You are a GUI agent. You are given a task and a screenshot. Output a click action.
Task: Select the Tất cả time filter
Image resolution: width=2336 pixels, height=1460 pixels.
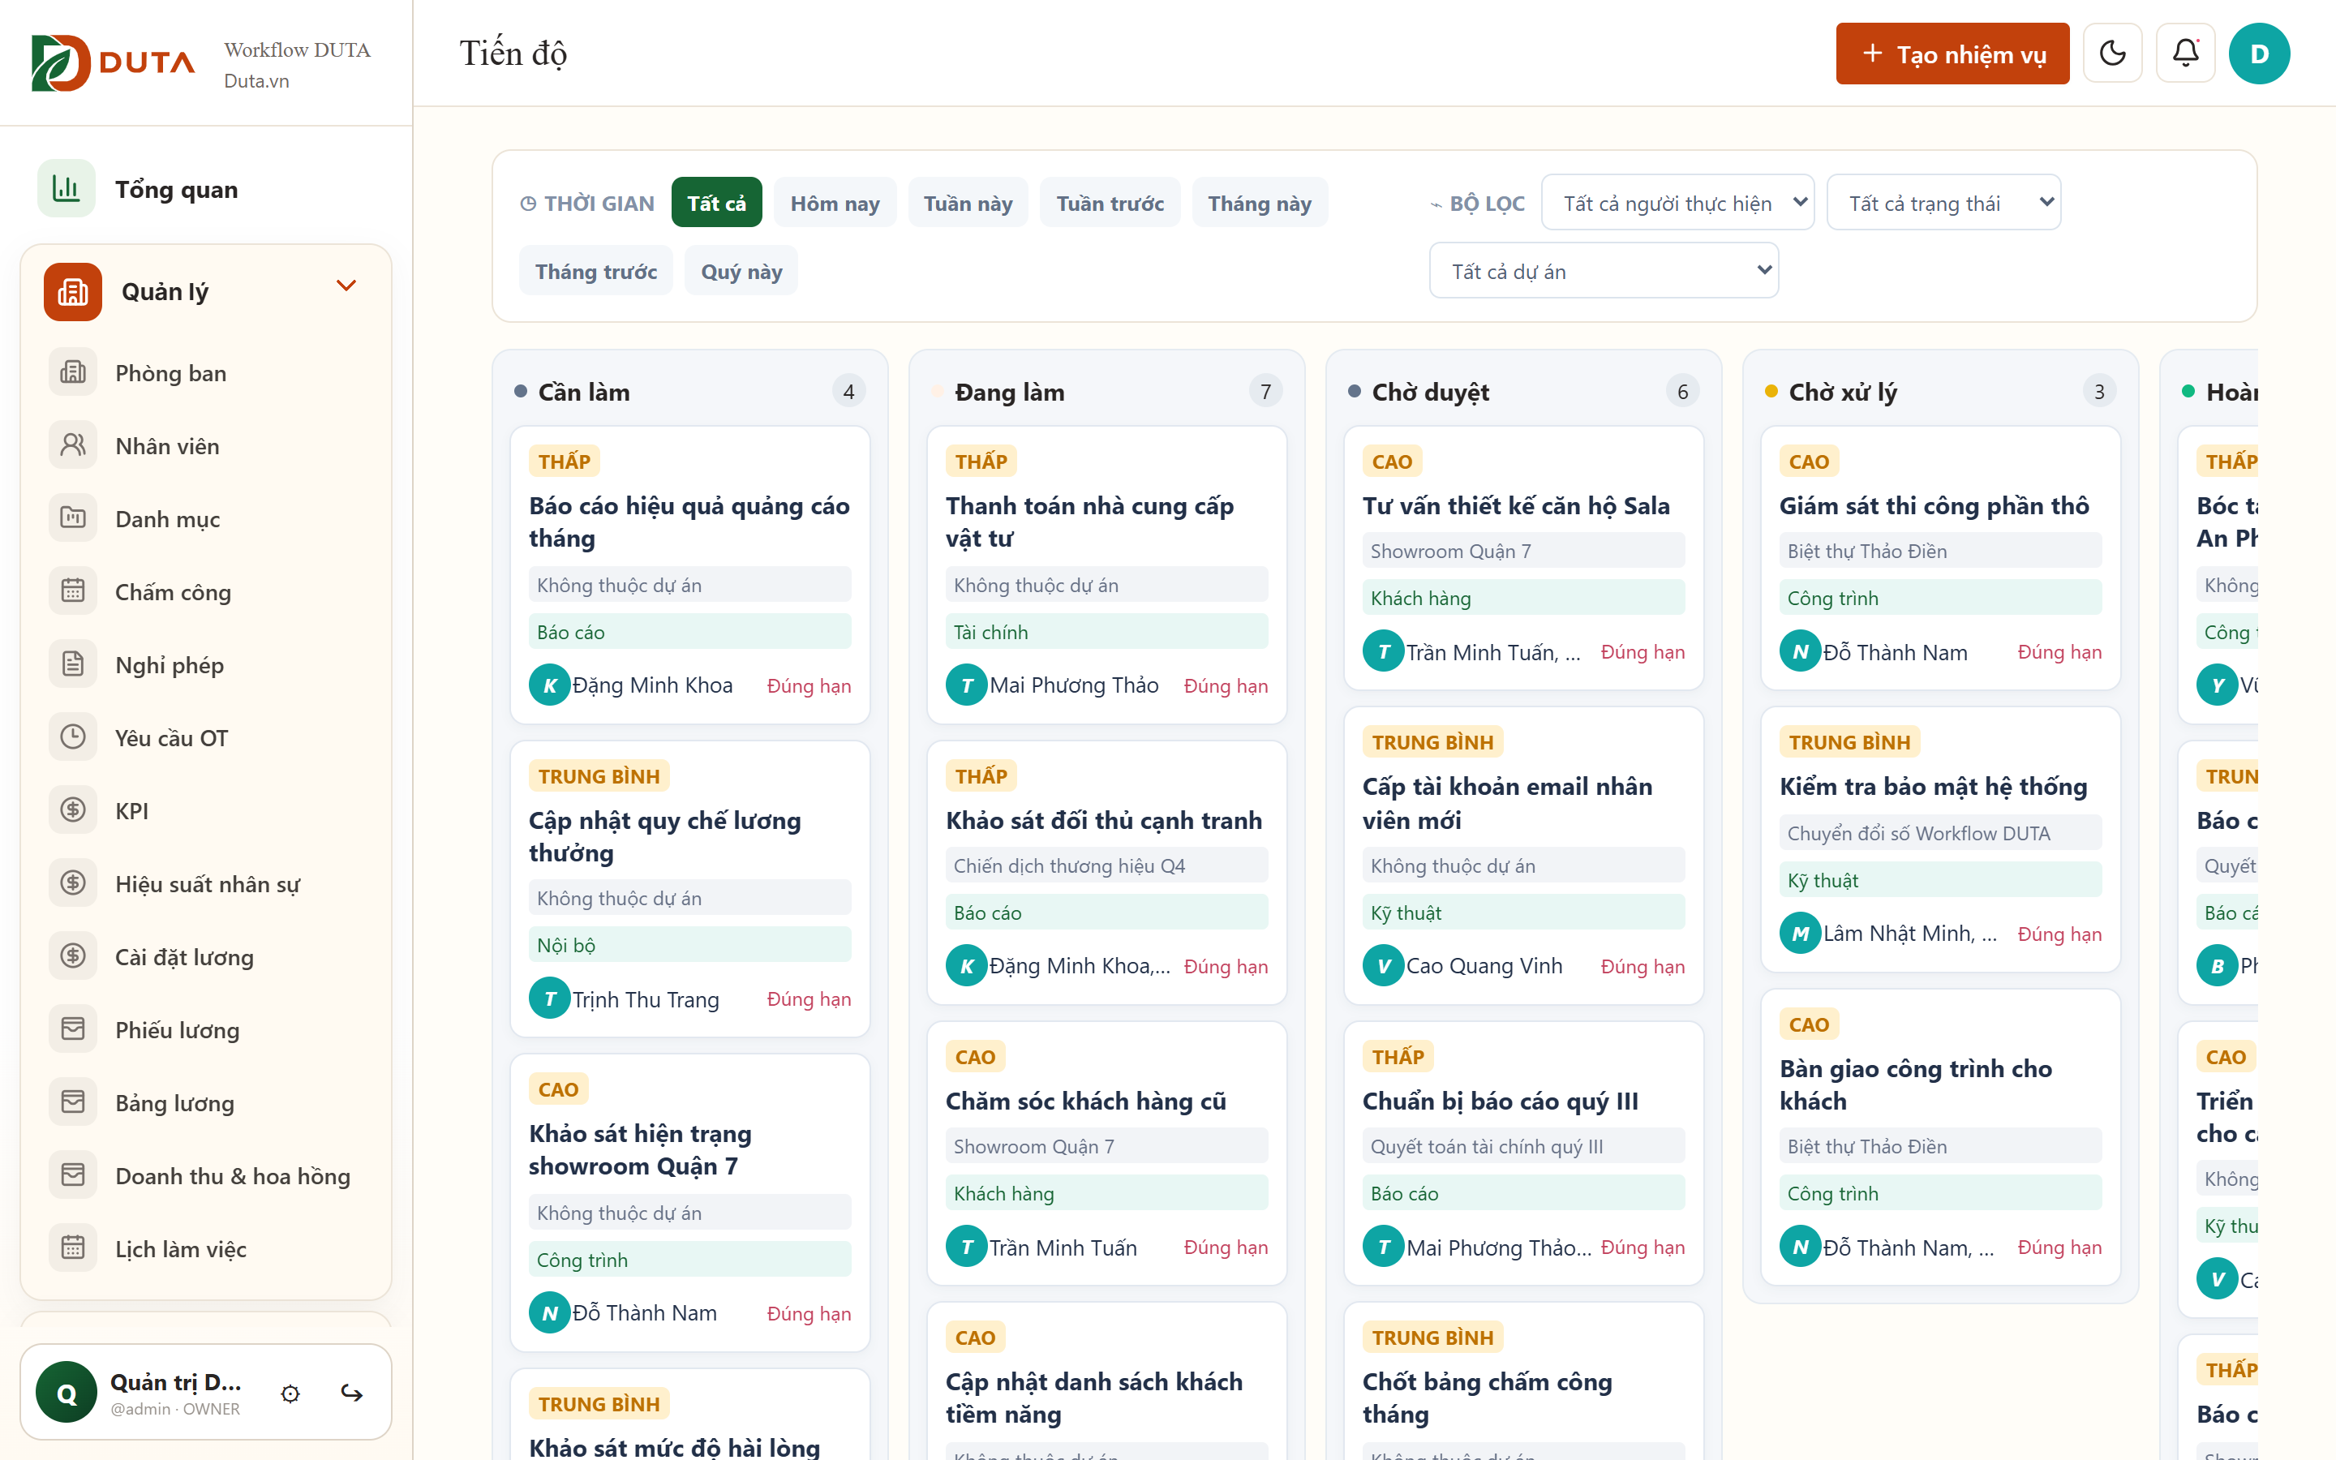tap(716, 203)
